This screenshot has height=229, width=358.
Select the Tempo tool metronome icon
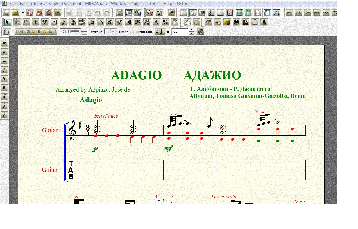point(264,22)
